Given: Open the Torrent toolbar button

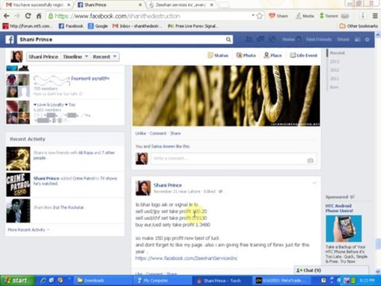Looking at the screenshot, I should [x=329, y=16].
